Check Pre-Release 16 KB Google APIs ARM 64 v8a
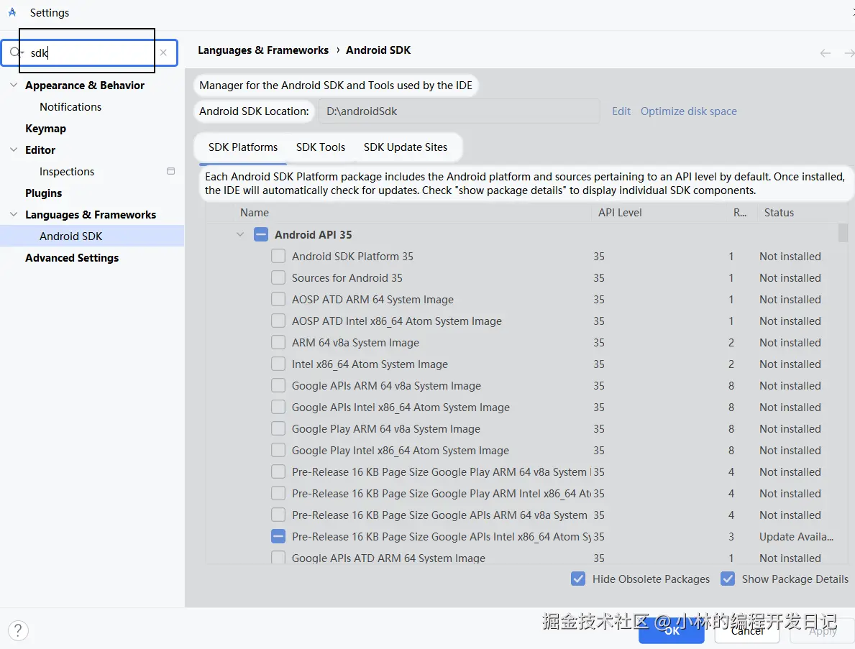The width and height of the screenshot is (855, 649). 278,515
